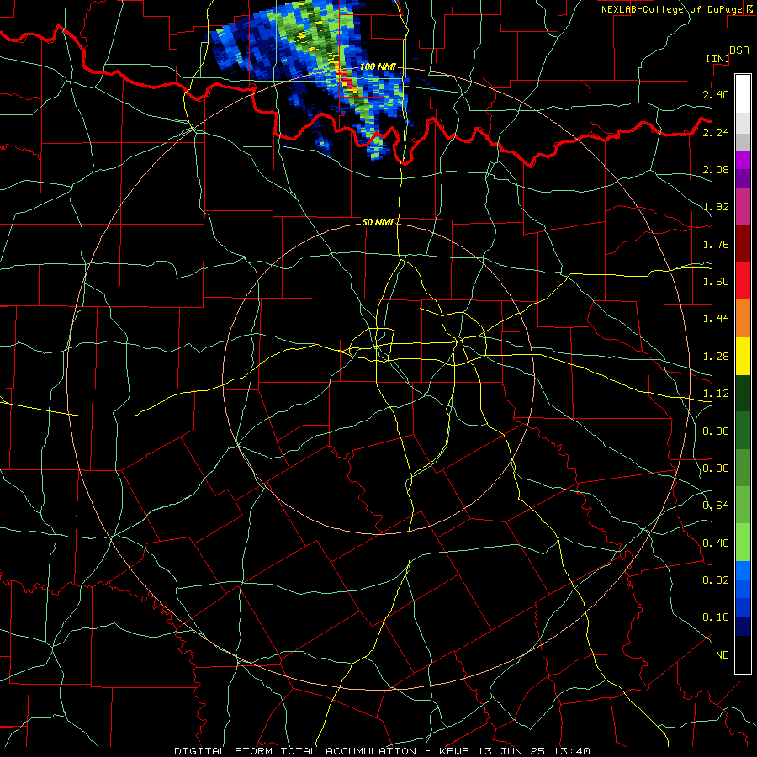Click the [IN] units label
Screen dimensions: 757x757
717,58
